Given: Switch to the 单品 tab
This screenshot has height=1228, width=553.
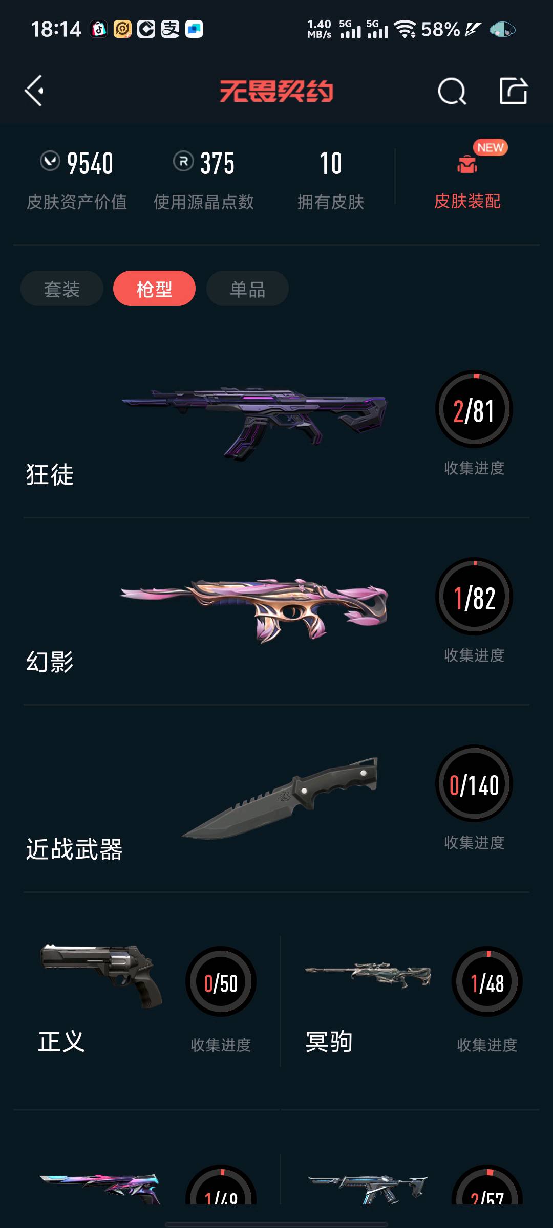Looking at the screenshot, I should tap(247, 289).
